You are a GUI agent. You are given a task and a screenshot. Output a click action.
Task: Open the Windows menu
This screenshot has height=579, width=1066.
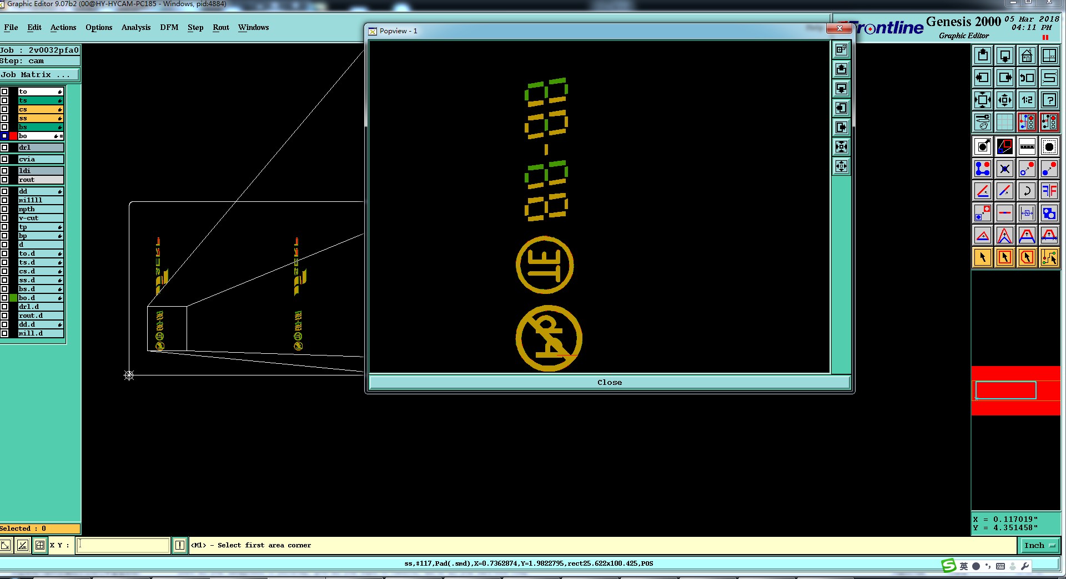[x=253, y=27]
